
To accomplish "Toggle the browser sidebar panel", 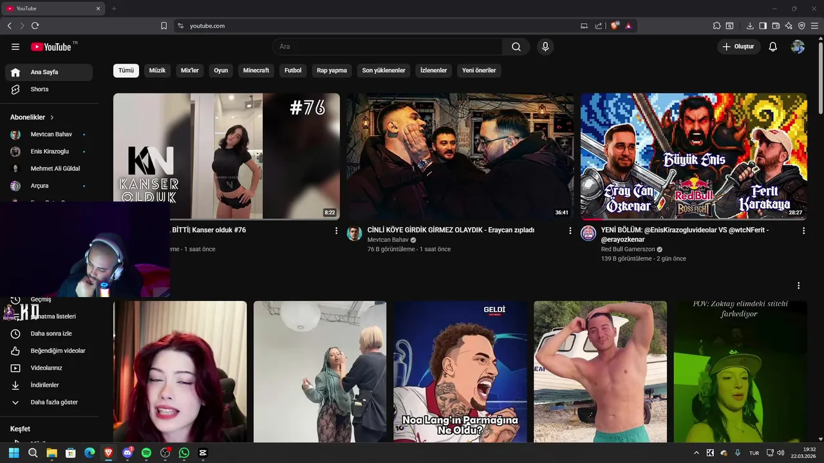I will coord(763,26).
